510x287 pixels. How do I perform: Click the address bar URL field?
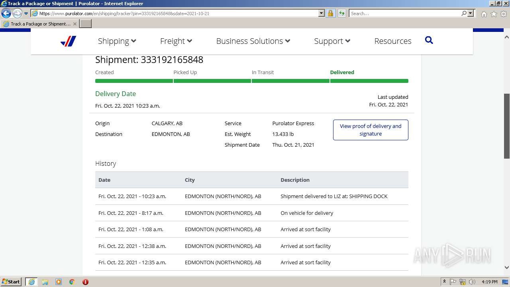tap(178, 13)
